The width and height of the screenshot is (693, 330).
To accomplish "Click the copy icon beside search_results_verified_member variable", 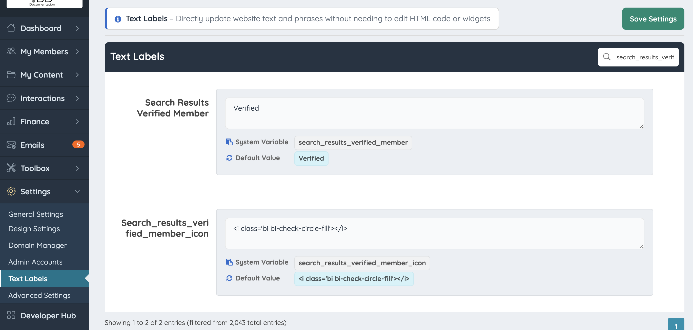I will click(229, 142).
